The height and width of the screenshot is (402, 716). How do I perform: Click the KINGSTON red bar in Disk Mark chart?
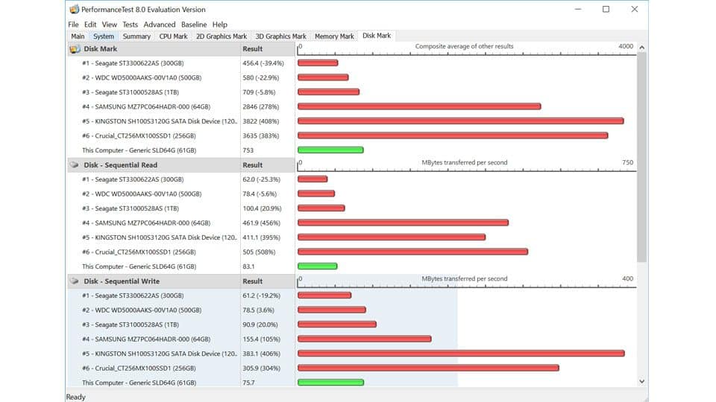[x=461, y=121]
